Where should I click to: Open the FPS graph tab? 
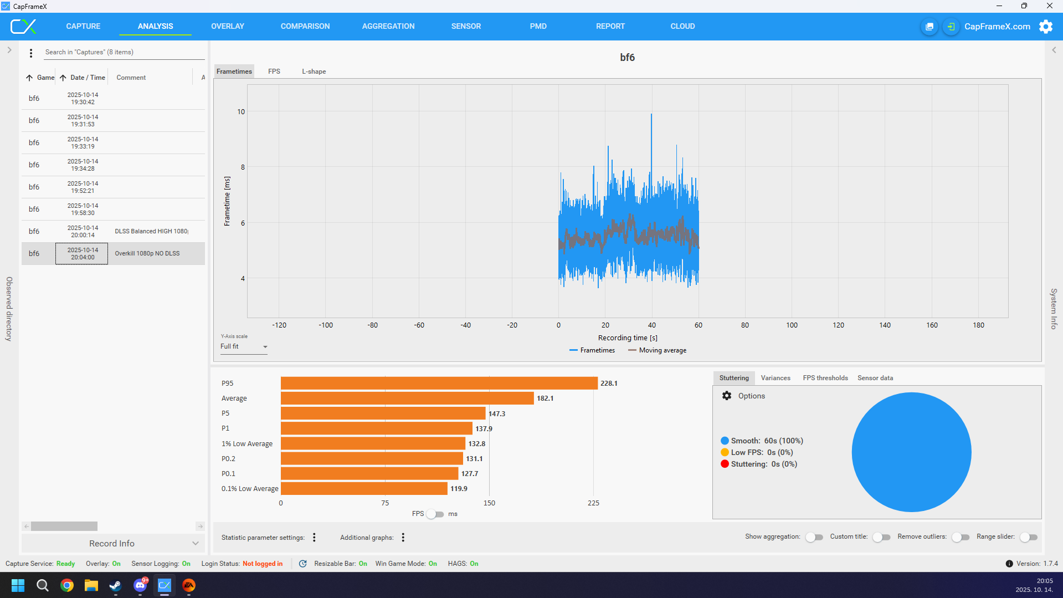coord(274,71)
